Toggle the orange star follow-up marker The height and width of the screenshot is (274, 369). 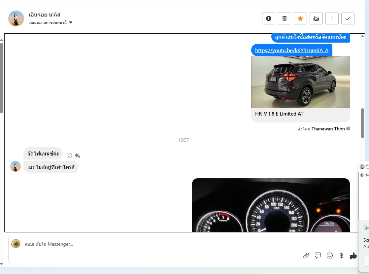coord(300,18)
